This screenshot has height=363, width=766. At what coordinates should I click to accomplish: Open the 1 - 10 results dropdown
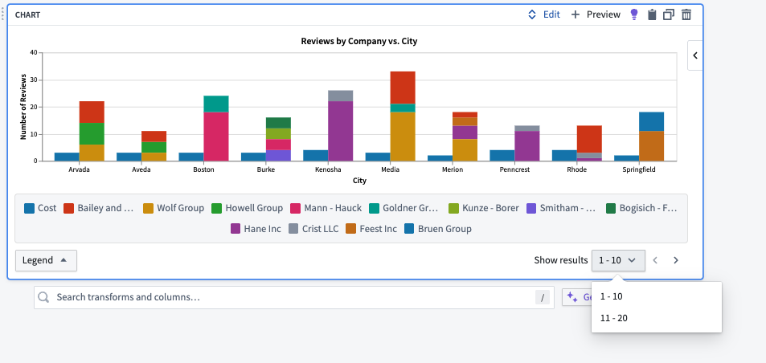click(618, 260)
